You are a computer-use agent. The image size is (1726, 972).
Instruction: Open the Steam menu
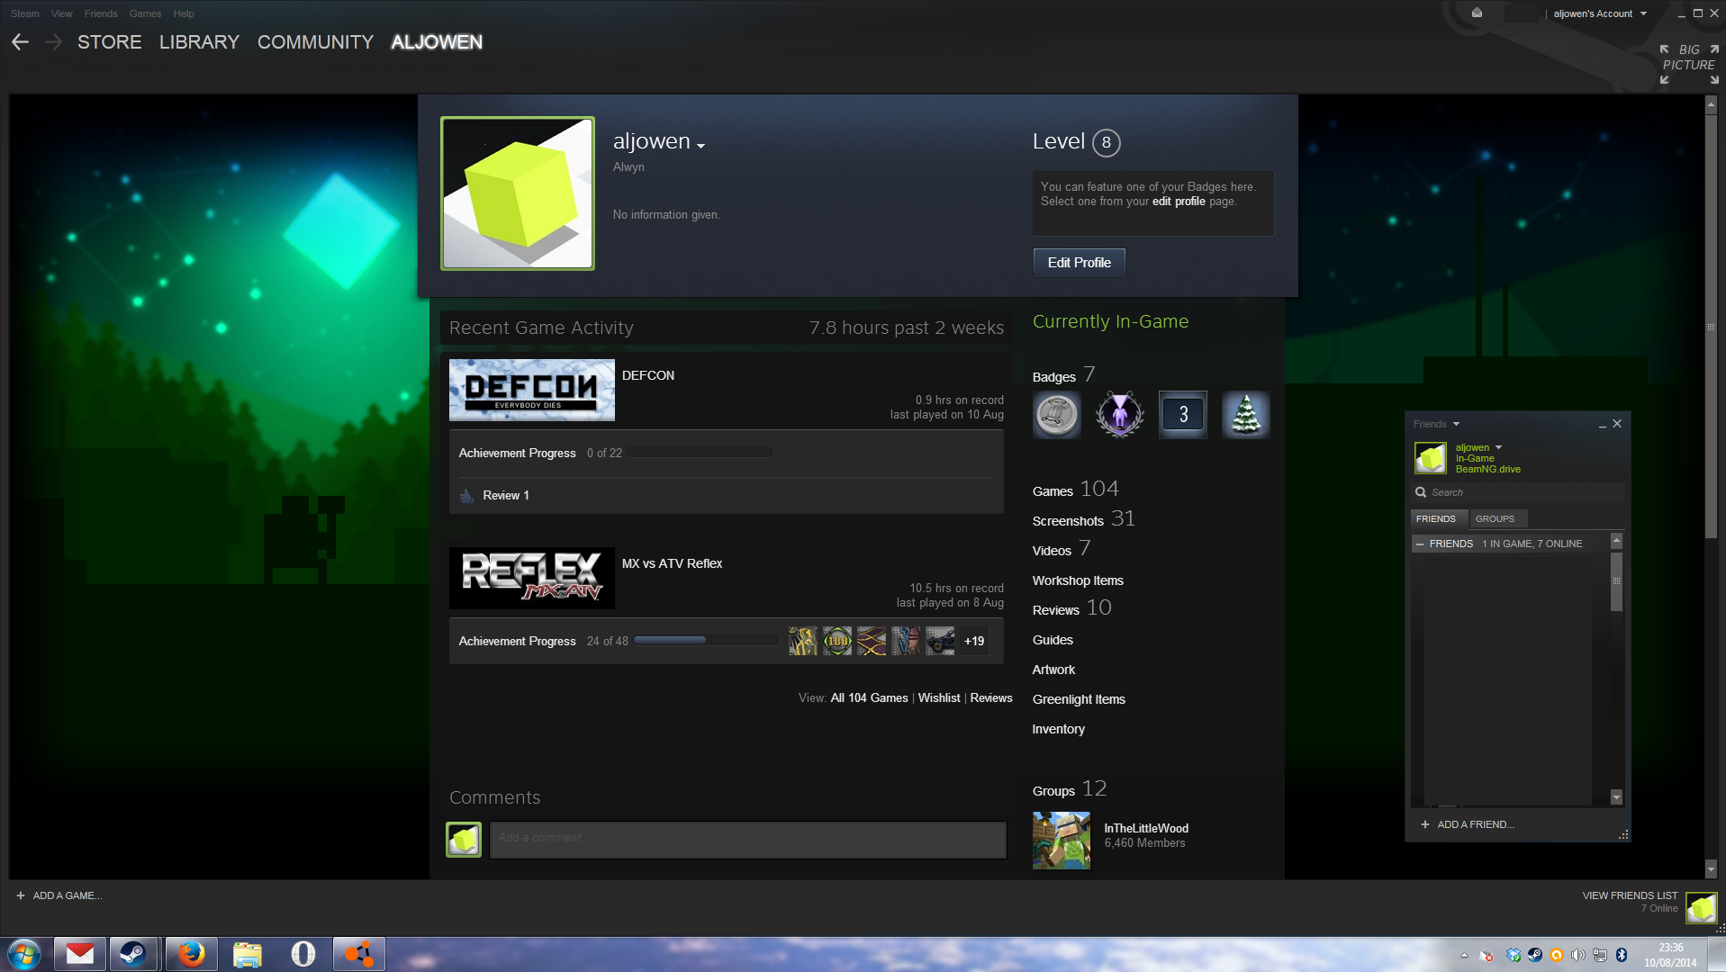(x=25, y=13)
